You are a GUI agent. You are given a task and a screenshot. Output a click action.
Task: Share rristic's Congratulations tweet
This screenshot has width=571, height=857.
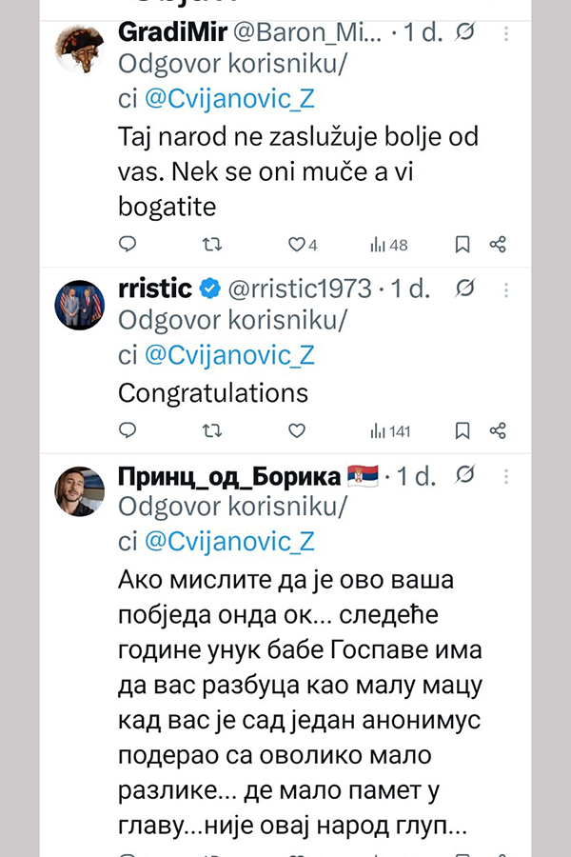tap(497, 431)
